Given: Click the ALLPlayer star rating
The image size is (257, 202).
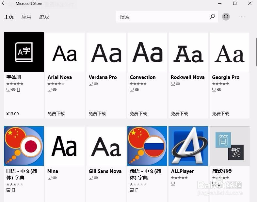Looking at the screenshot, I should coord(179,178).
